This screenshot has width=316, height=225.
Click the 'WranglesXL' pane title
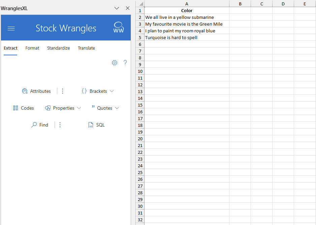click(x=14, y=8)
